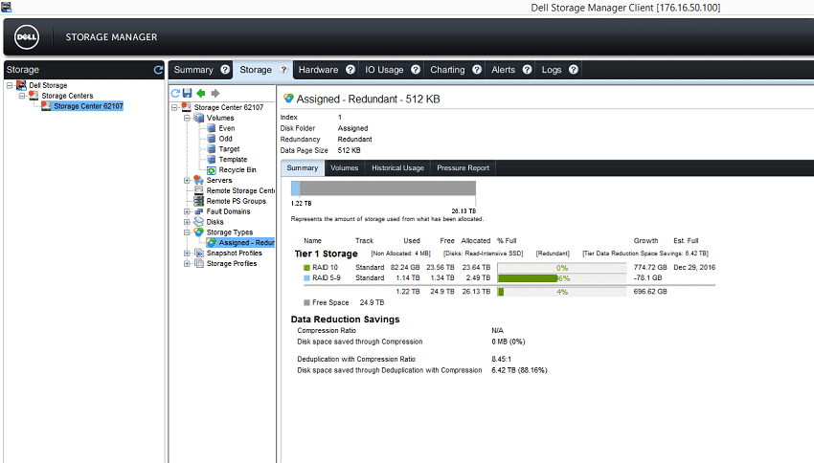Click RAID 10 percent full bar
Screen dimensions: 814x463
point(562,268)
